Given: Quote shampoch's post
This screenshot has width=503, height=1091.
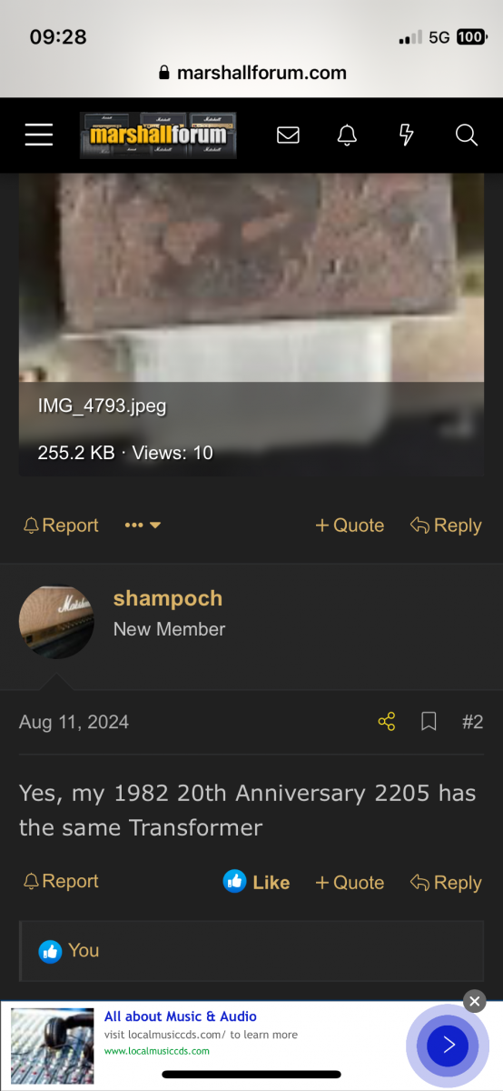Looking at the screenshot, I should [x=350, y=882].
